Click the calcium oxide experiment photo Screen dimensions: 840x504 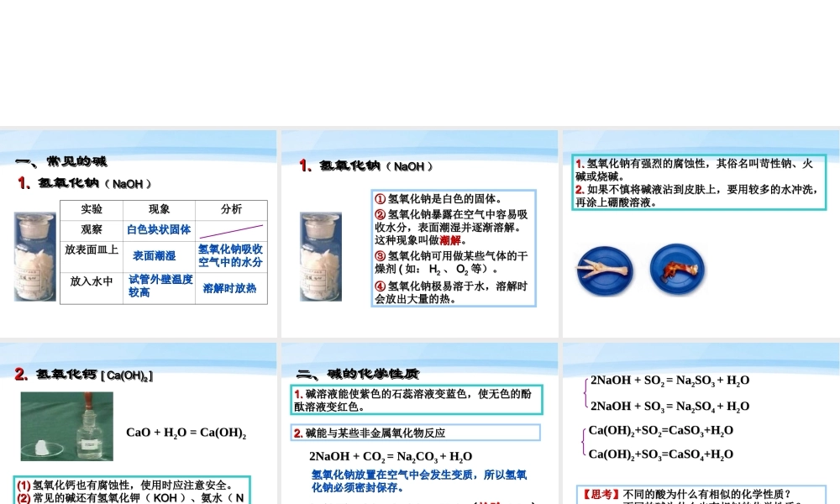[67, 427]
